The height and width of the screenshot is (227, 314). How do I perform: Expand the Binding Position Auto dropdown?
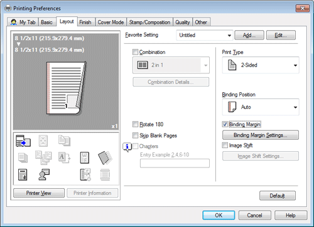(x=261, y=107)
